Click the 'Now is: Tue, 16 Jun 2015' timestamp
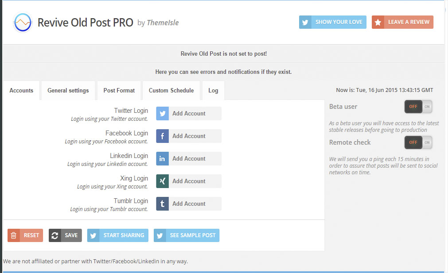Image resolution: width=448 pixels, height=273 pixels. click(x=385, y=90)
